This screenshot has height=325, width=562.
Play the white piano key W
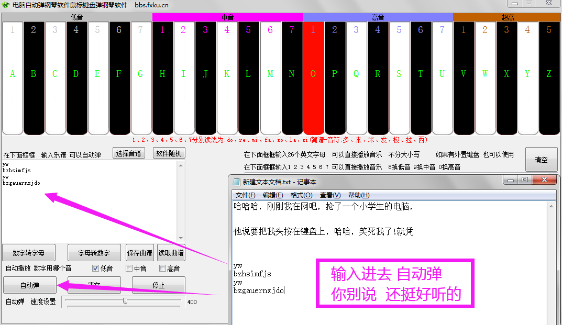486,78
